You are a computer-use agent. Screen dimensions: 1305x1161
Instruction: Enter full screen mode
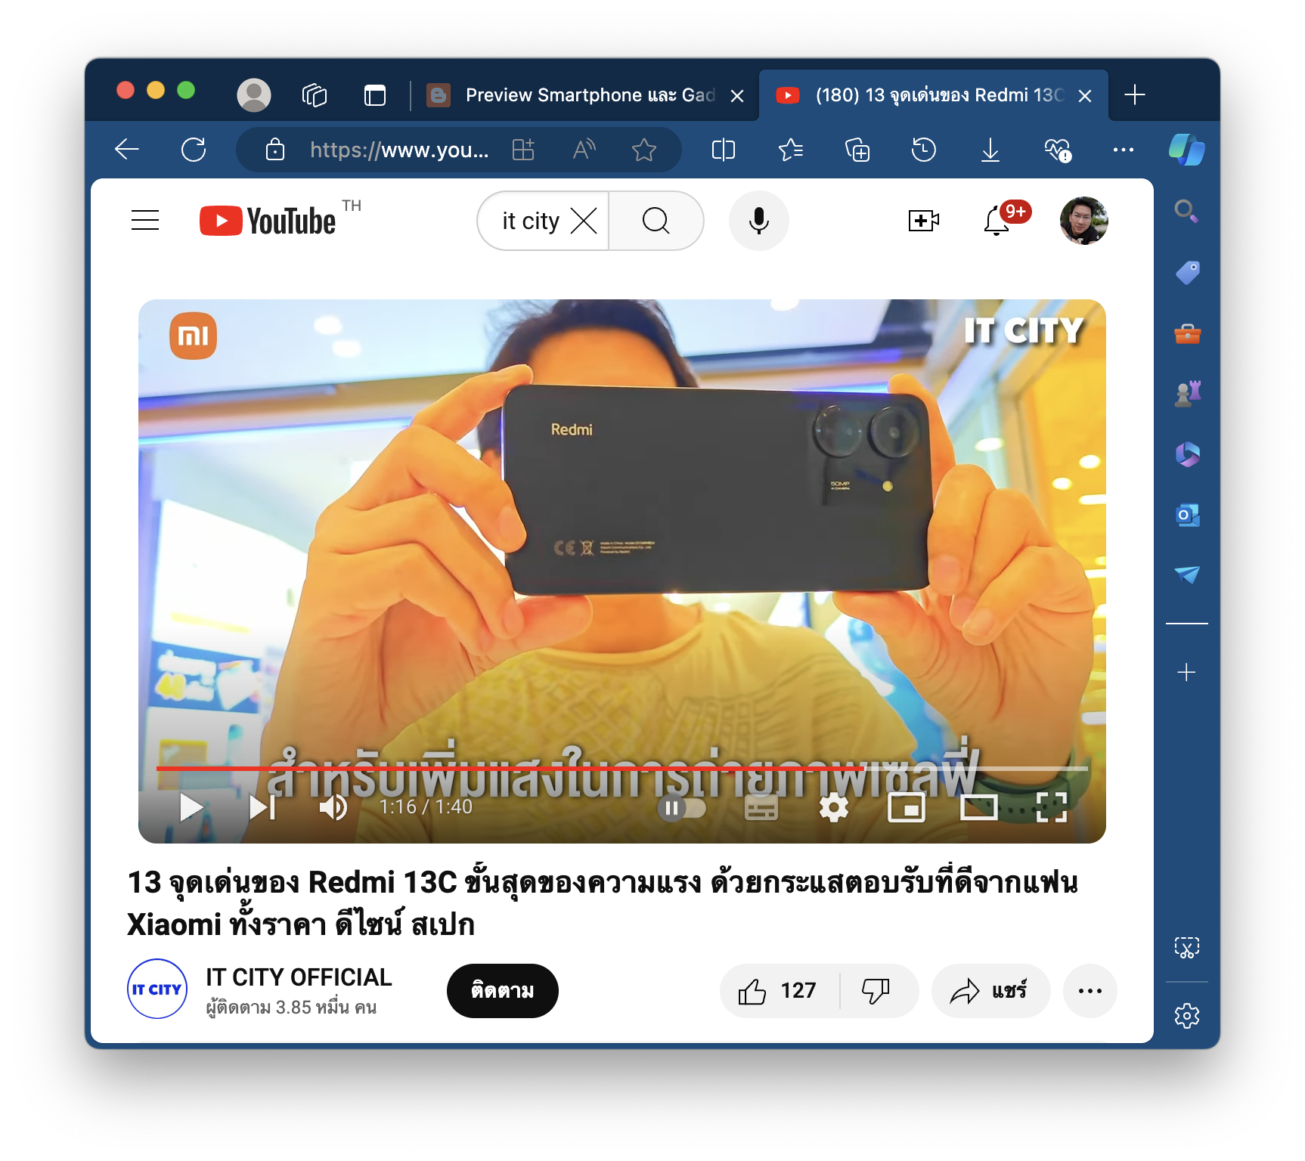[1051, 807]
